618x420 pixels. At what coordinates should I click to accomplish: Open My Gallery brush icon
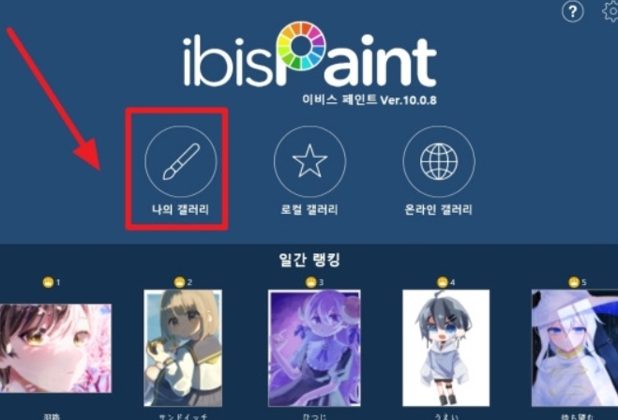[x=181, y=161]
